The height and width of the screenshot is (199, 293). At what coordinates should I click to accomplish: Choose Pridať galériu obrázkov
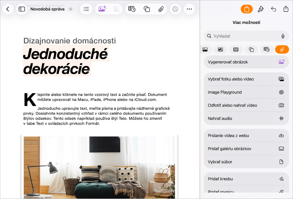pos(246,149)
